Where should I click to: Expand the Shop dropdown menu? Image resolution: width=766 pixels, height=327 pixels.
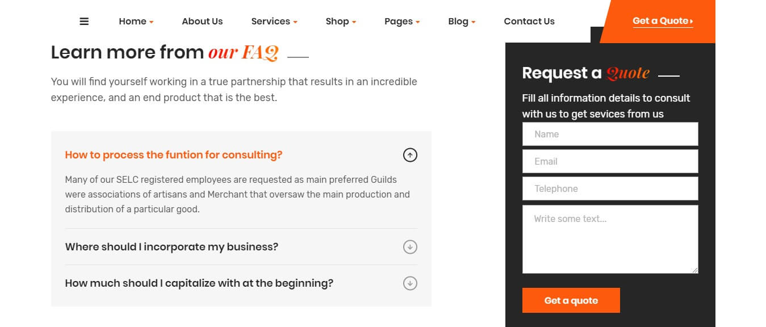click(x=341, y=22)
